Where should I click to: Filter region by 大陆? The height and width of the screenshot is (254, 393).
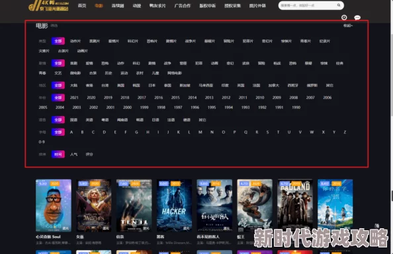pos(73,85)
